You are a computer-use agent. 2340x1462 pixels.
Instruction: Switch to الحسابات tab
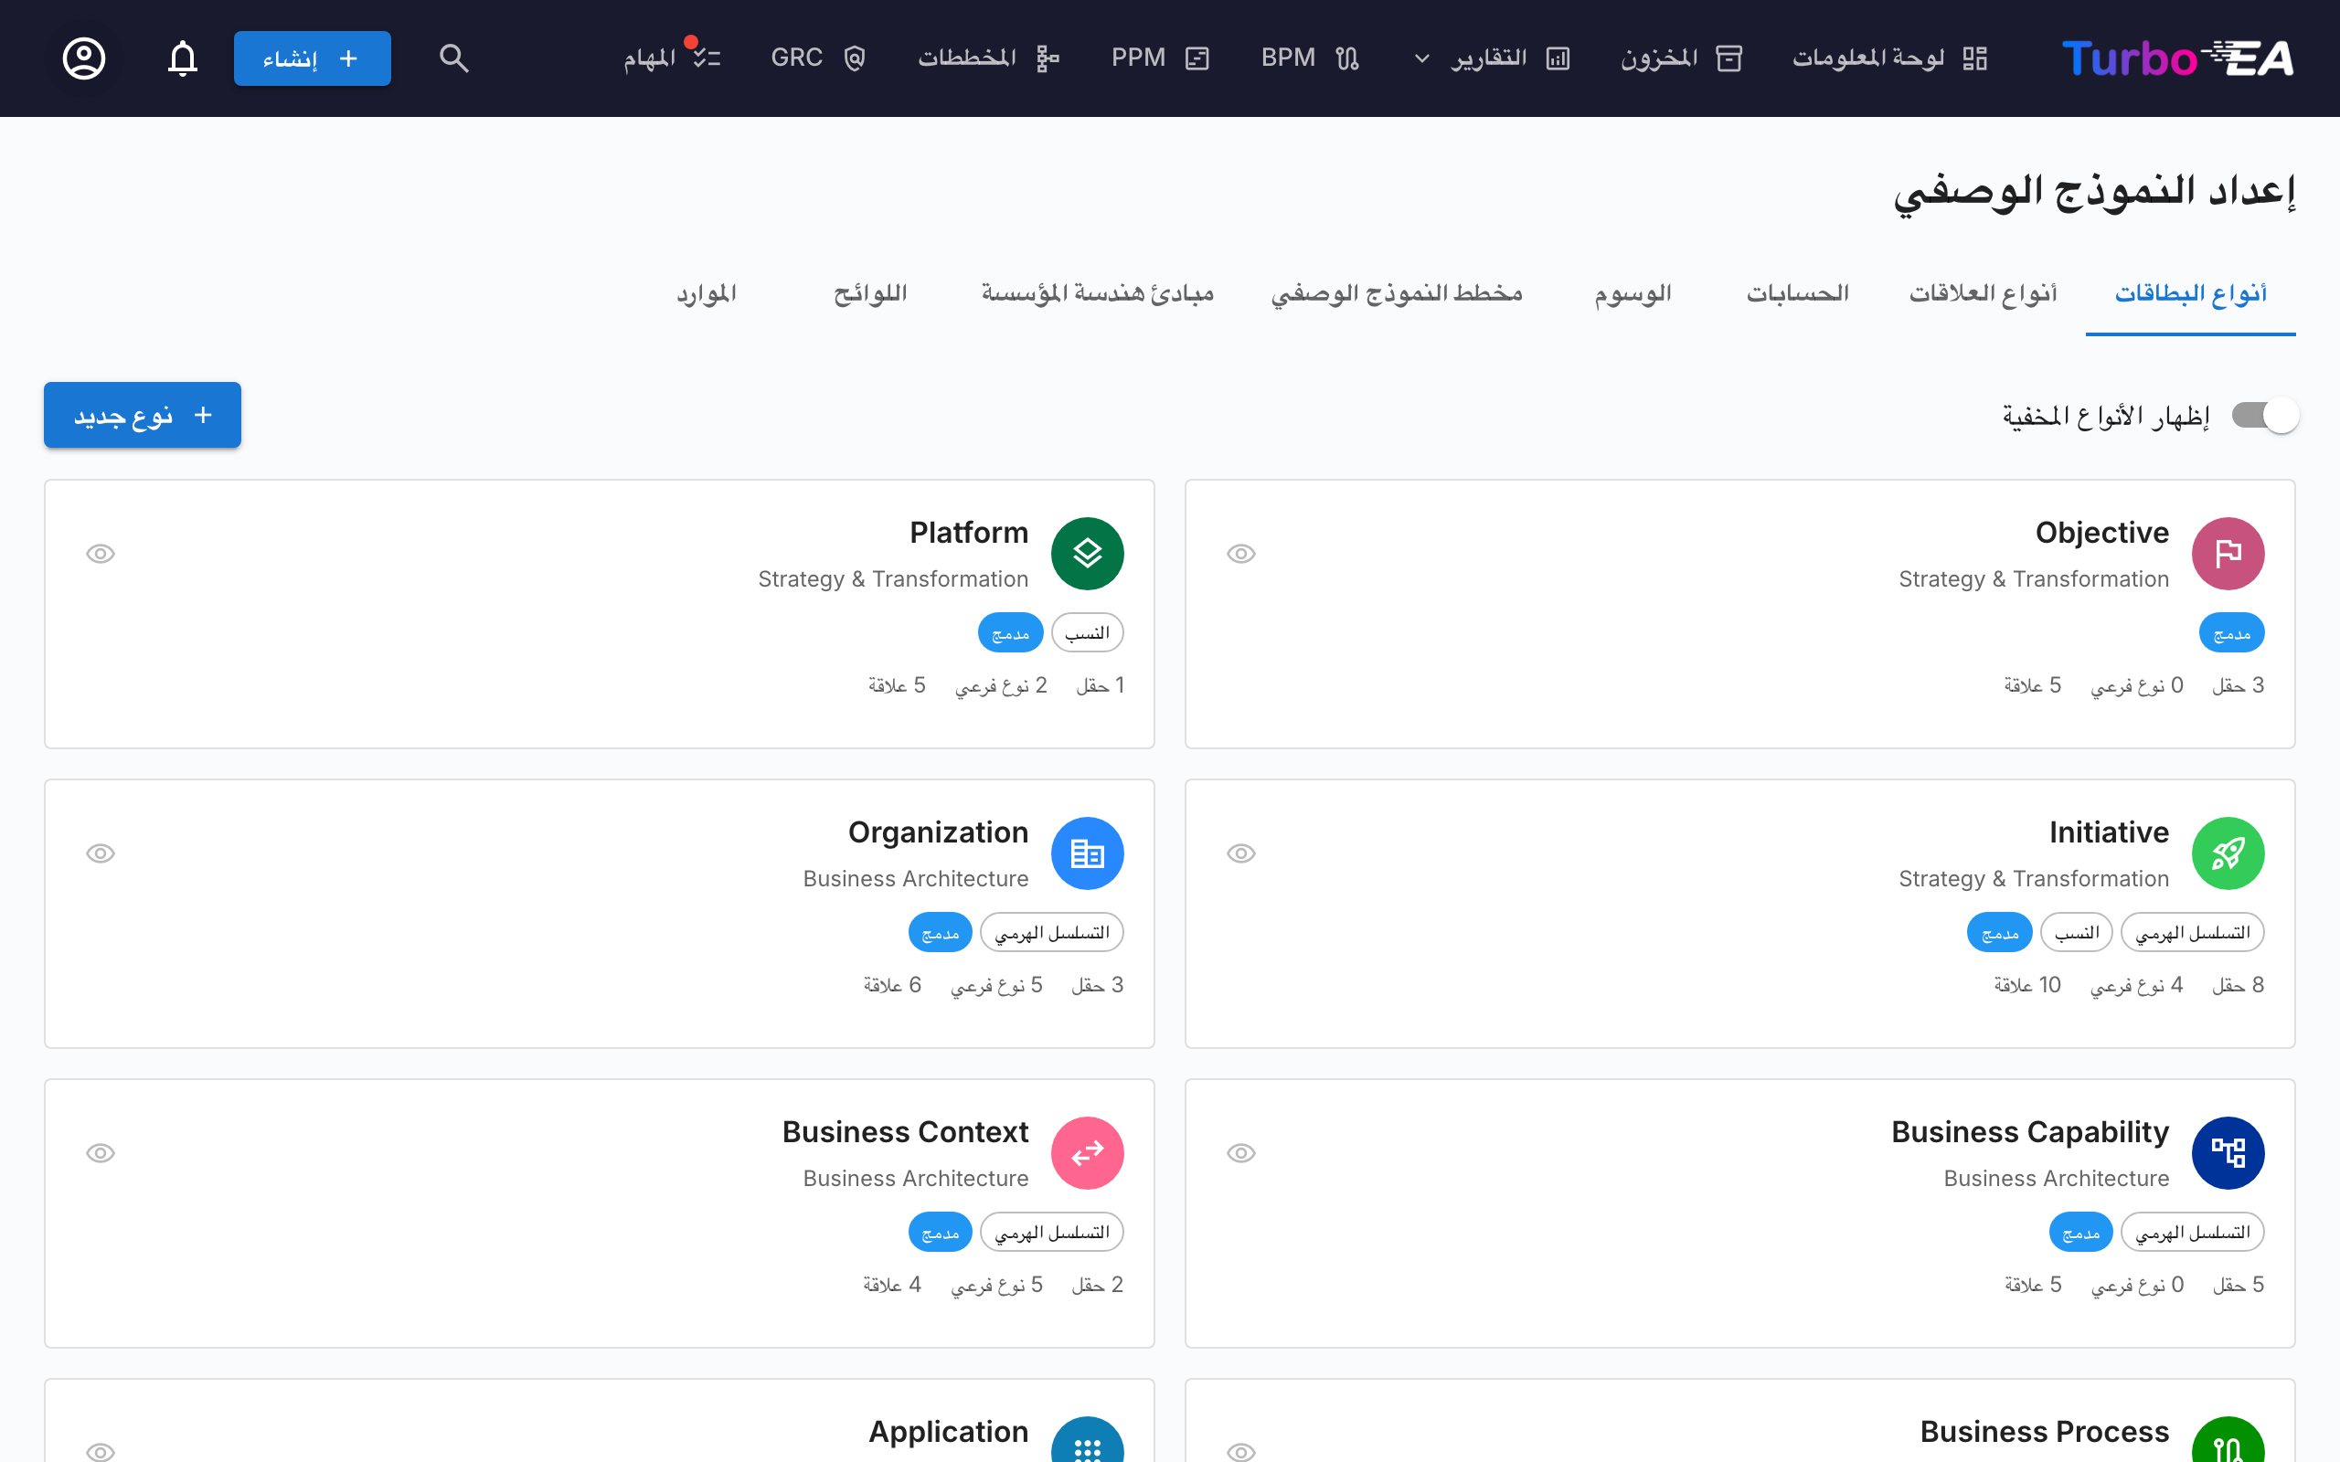click(1798, 293)
